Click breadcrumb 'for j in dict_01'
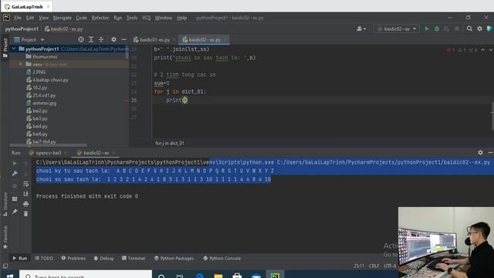The width and height of the screenshot is (494, 278). (170, 143)
